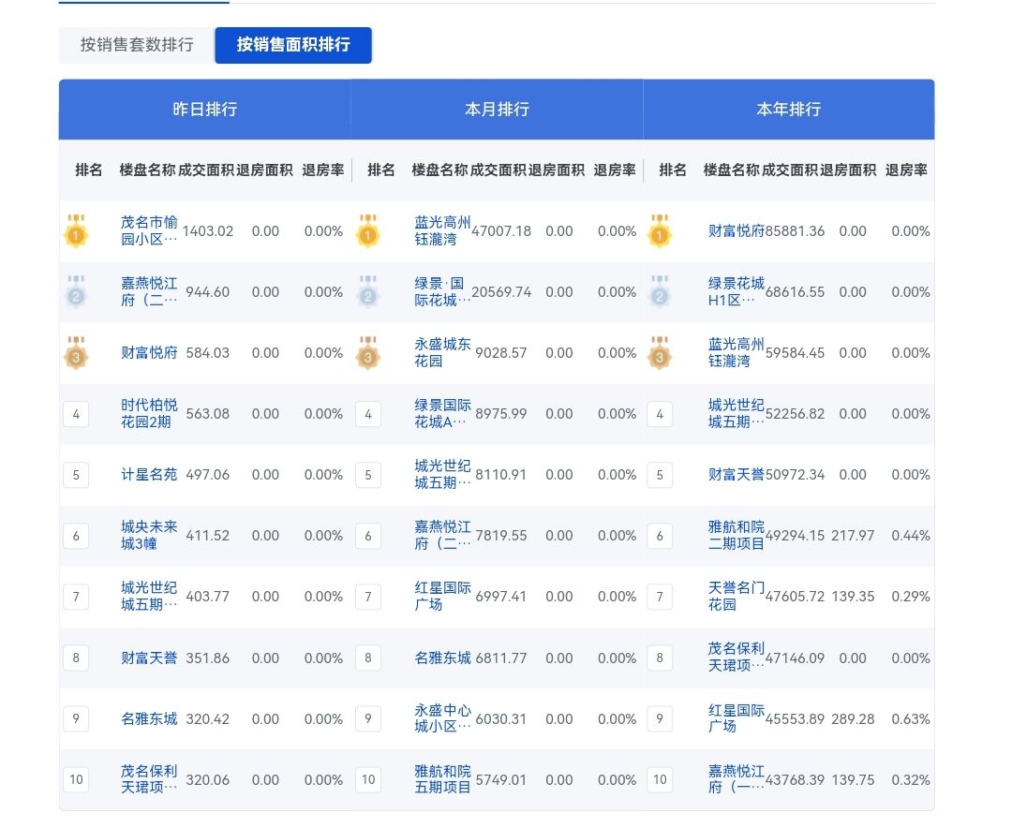This screenshot has width=1012, height=828.
Task: Click silver medal icon in 本月排行 column
Action: (x=368, y=292)
